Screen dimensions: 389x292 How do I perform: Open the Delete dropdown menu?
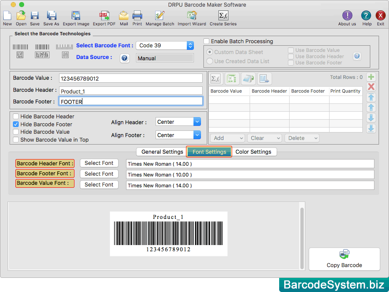click(302, 138)
